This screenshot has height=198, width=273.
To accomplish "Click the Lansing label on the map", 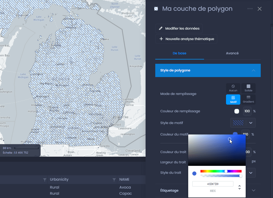I will pyautogui.click(x=69, y=113).
